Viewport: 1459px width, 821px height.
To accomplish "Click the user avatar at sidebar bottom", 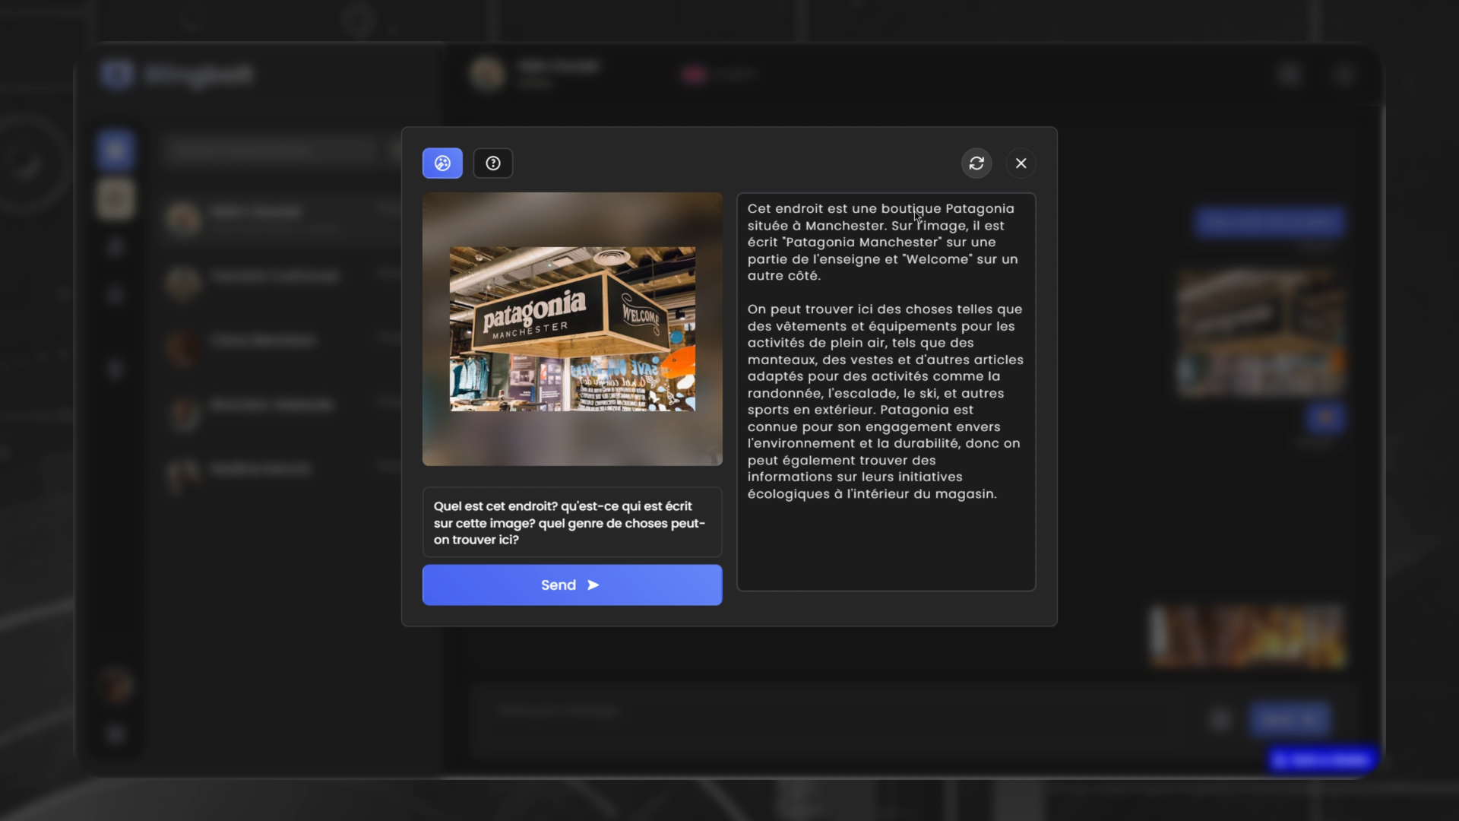I will [117, 686].
